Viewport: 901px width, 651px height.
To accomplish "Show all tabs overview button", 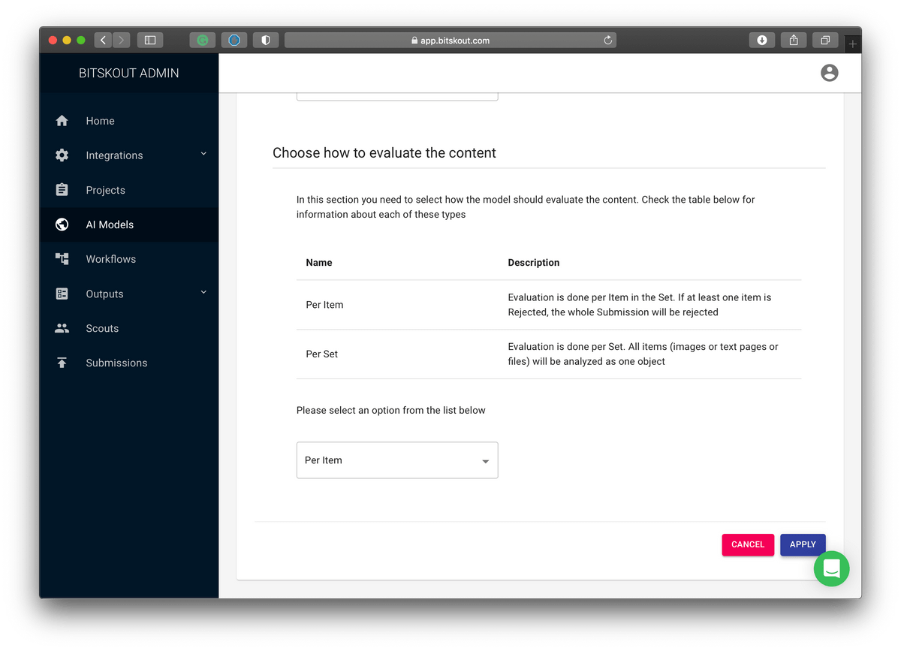I will tap(825, 41).
